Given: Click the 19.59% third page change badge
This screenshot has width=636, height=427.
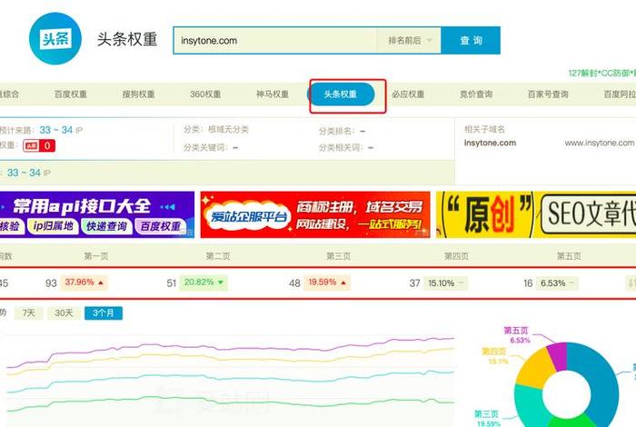Looking at the screenshot, I should click(327, 283).
